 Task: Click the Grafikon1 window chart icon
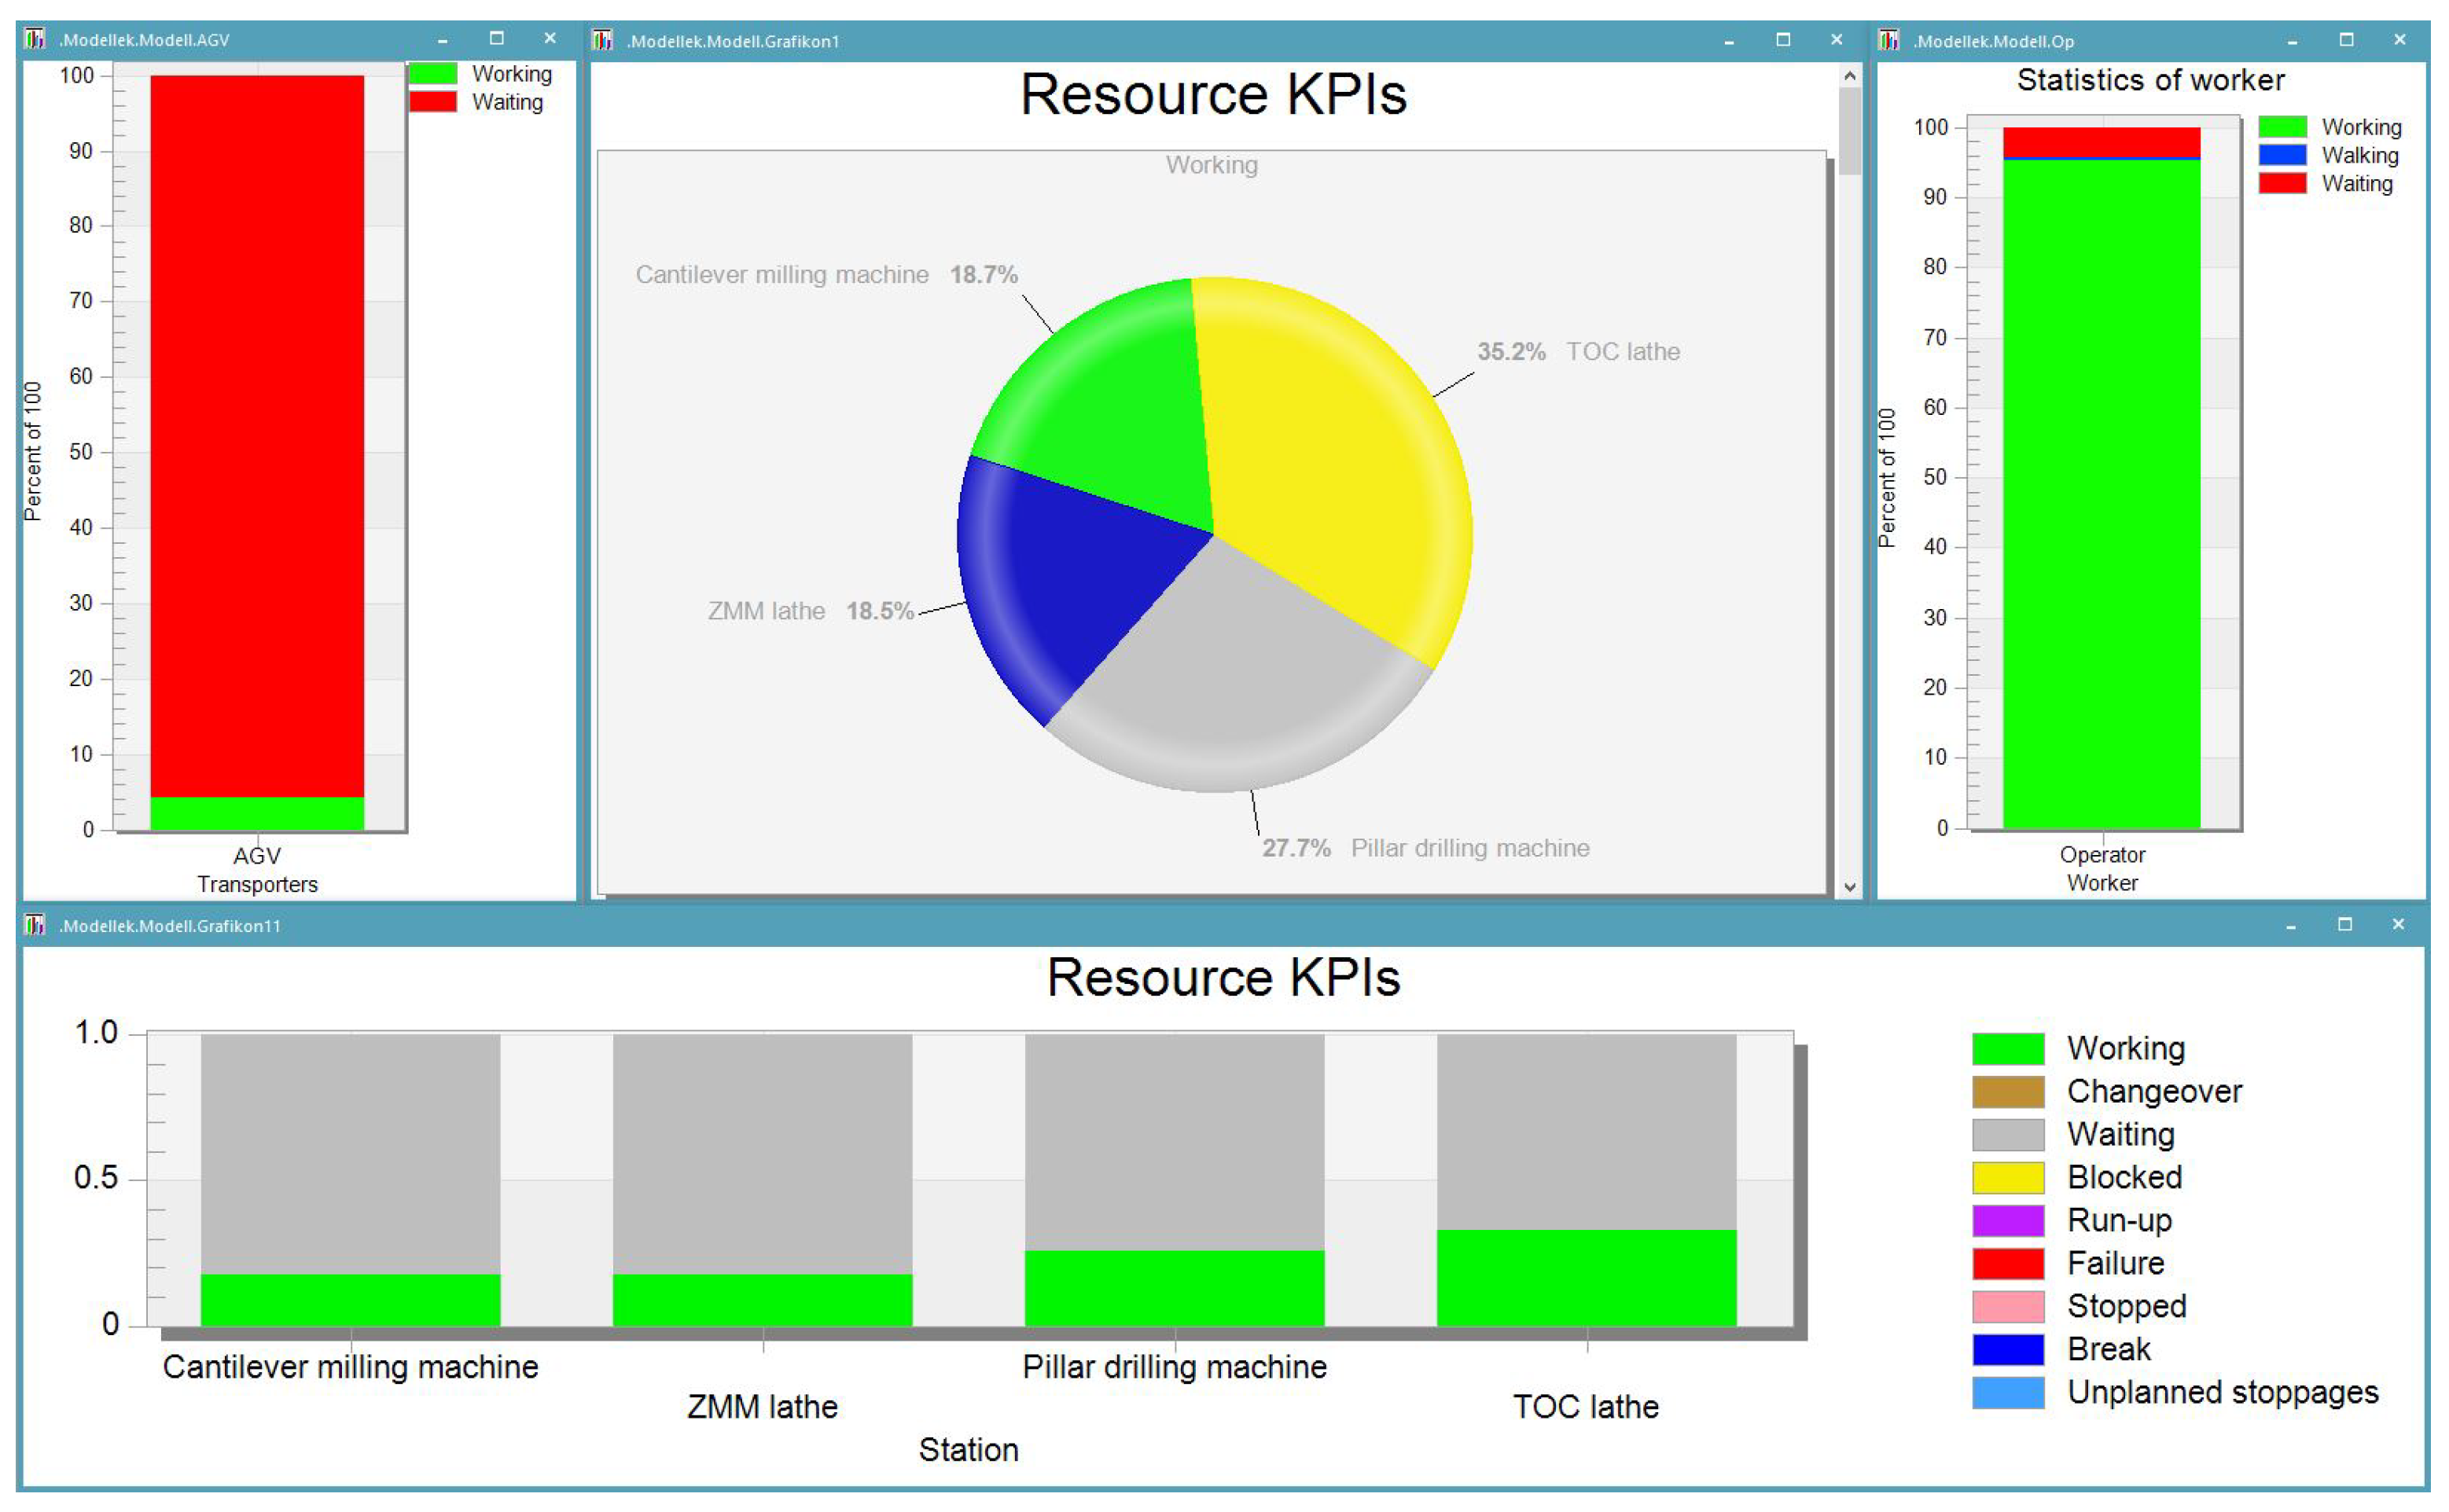coord(602,40)
